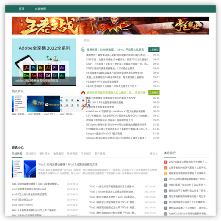The width and height of the screenshot is (221, 221).
Task: Switch to the 软件教程 tab
Action: pyautogui.click(x=100, y=154)
